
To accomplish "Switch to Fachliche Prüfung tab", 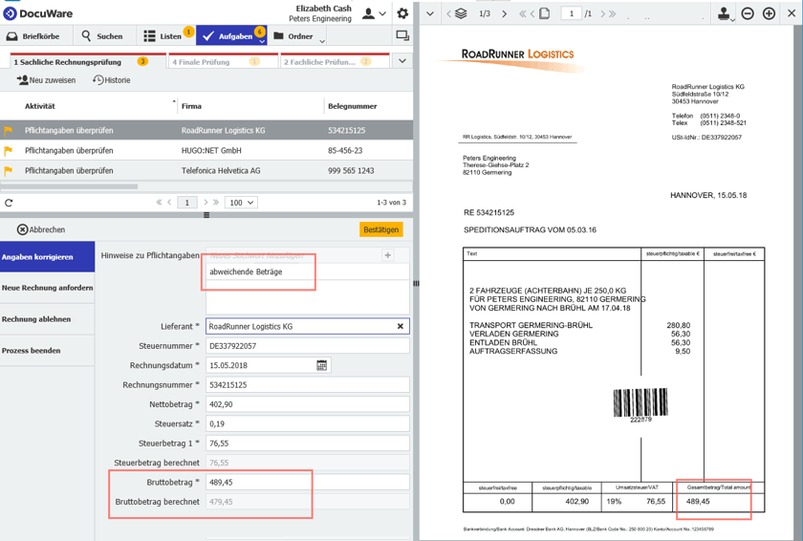I will [x=335, y=62].
